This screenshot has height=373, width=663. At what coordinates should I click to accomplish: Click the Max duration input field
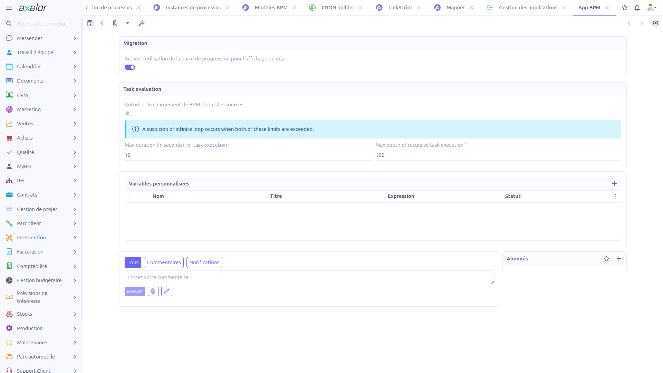(x=248, y=155)
